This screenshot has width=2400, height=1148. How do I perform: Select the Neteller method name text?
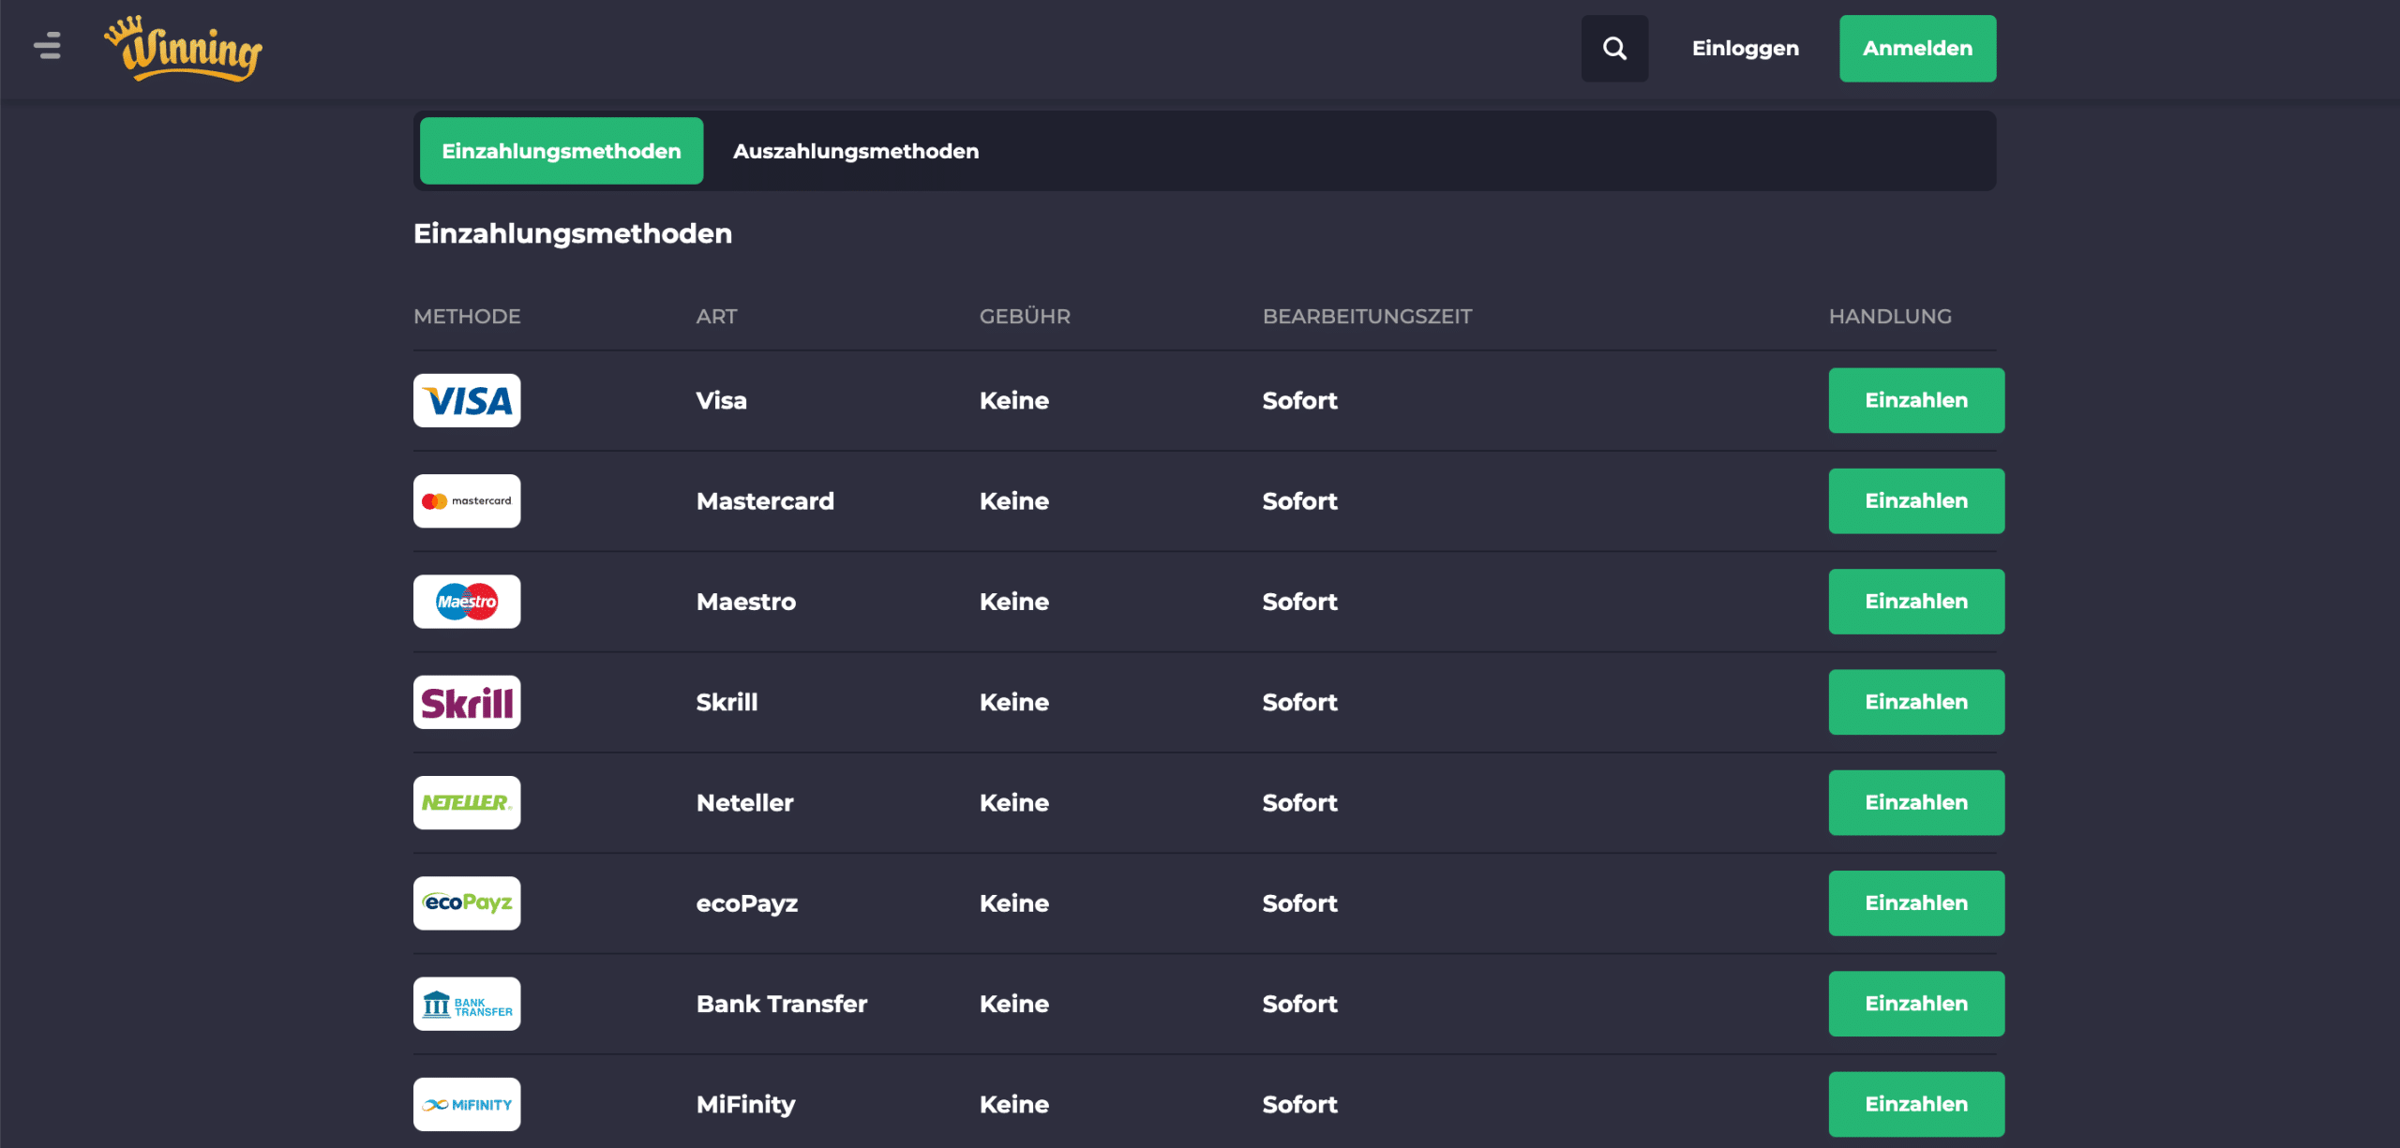744,803
